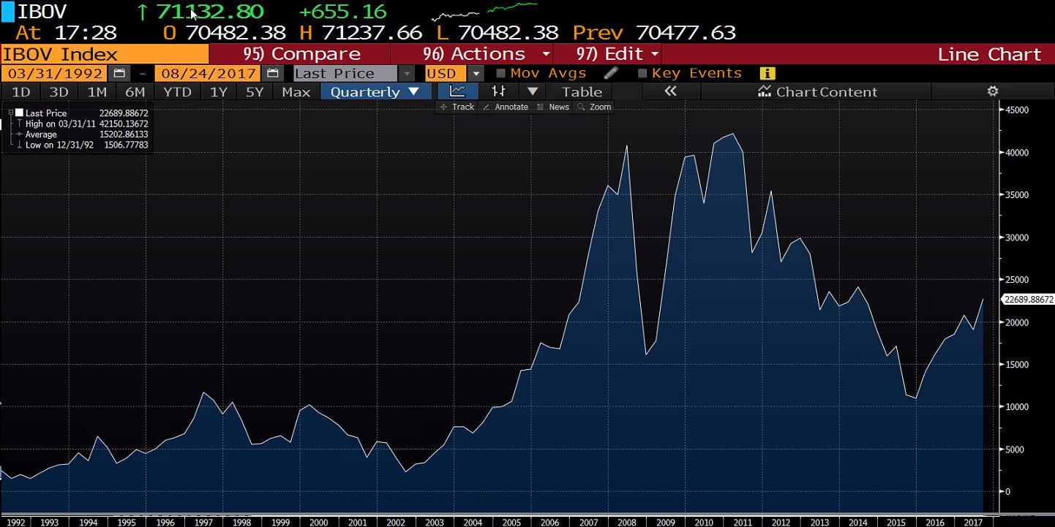
Task: Click the Key Events information icon
Action: click(767, 73)
